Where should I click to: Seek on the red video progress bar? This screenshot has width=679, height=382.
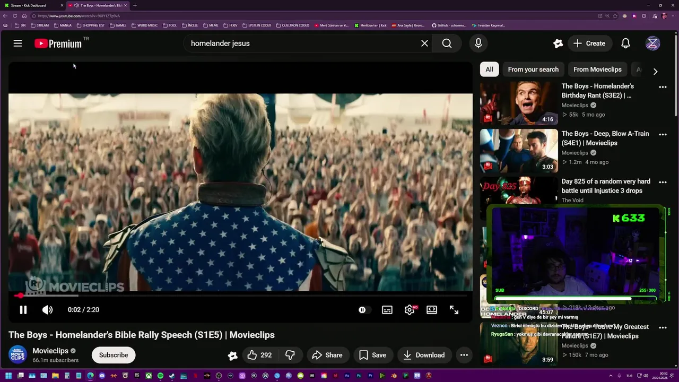240,296
